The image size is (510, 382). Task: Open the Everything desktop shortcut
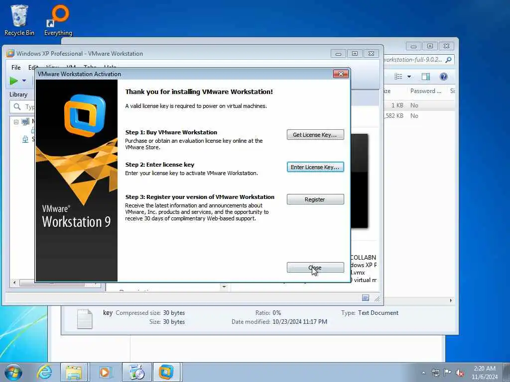pyautogui.click(x=58, y=19)
